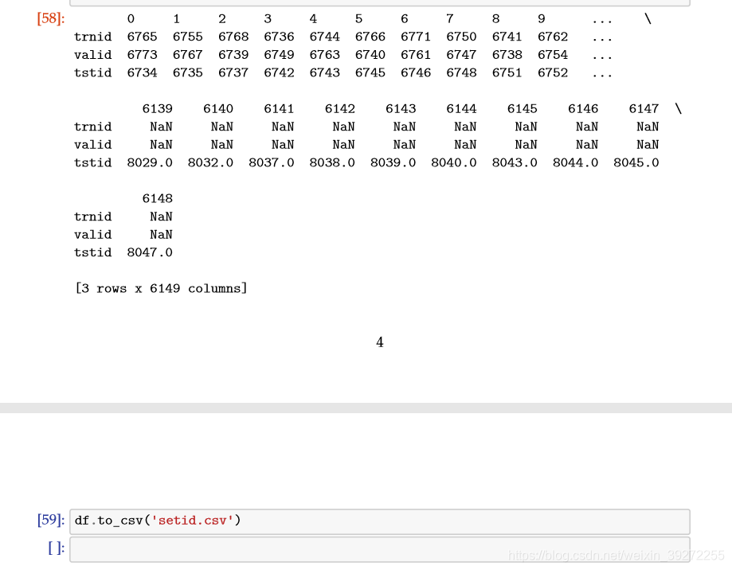
Task: Select the [59]: input prompt label
Action: pos(51,520)
